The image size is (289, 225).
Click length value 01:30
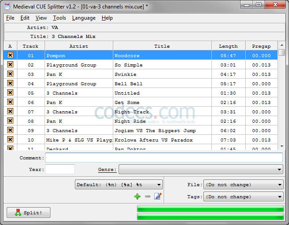[x=228, y=93]
